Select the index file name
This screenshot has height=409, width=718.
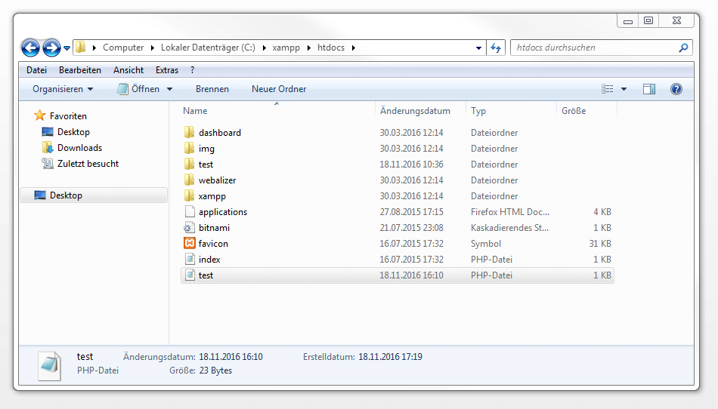click(209, 259)
